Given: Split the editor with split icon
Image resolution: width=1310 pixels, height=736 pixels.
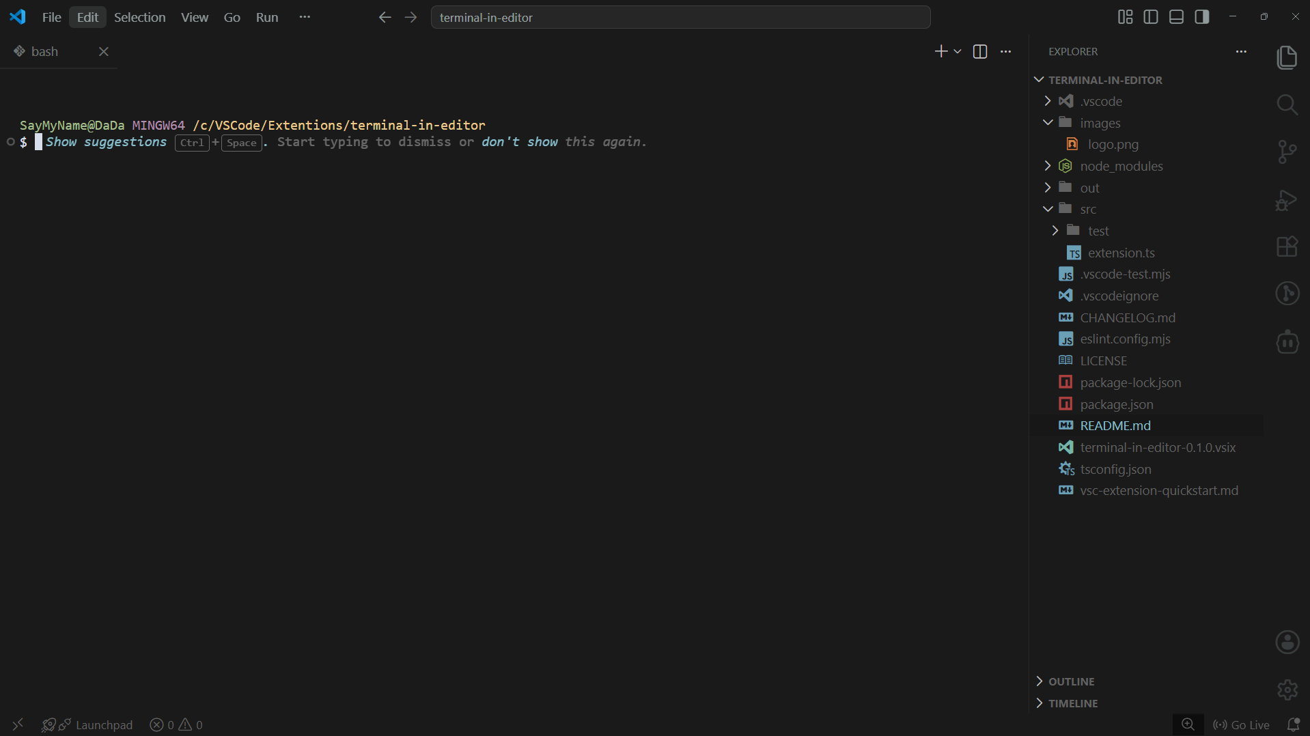Looking at the screenshot, I should pyautogui.click(x=980, y=51).
